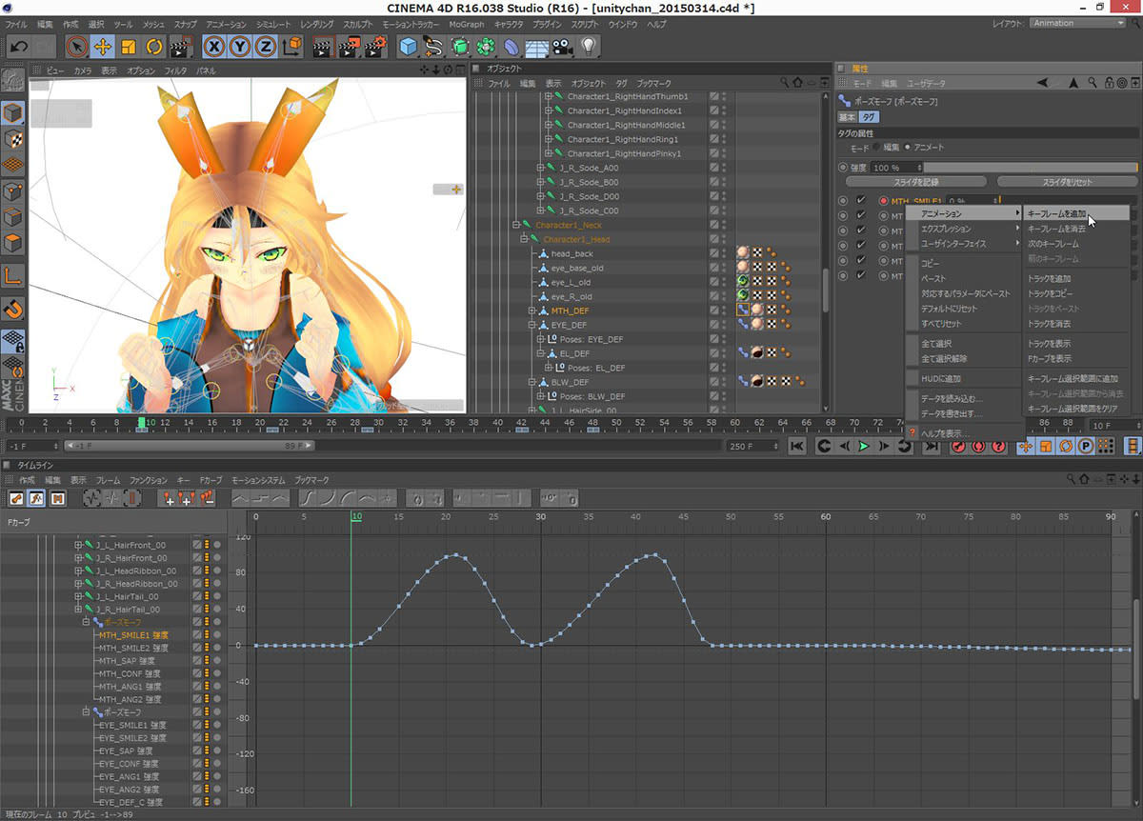1143x821 pixels.
Task: Collapse the Character1_Head tree node
Action: pyautogui.click(x=524, y=239)
